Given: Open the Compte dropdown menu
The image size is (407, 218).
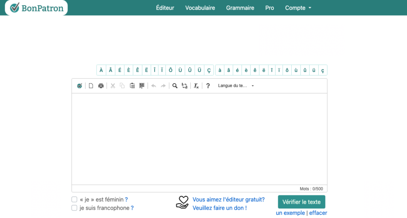Looking at the screenshot, I should [x=298, y=8].
